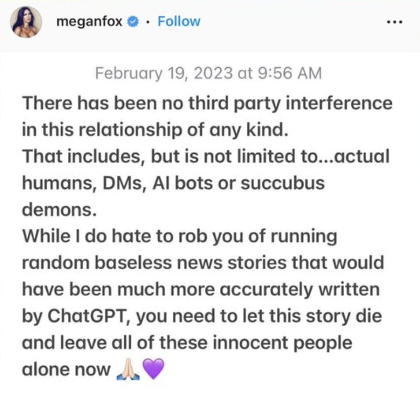This screenshot has height=406, width=420.
Task: Click the words "alone now"
Action: tap(66, 369)
